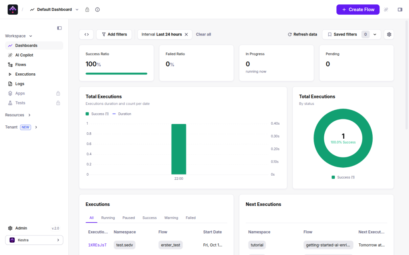Open Logs in the sidebar

34,84
